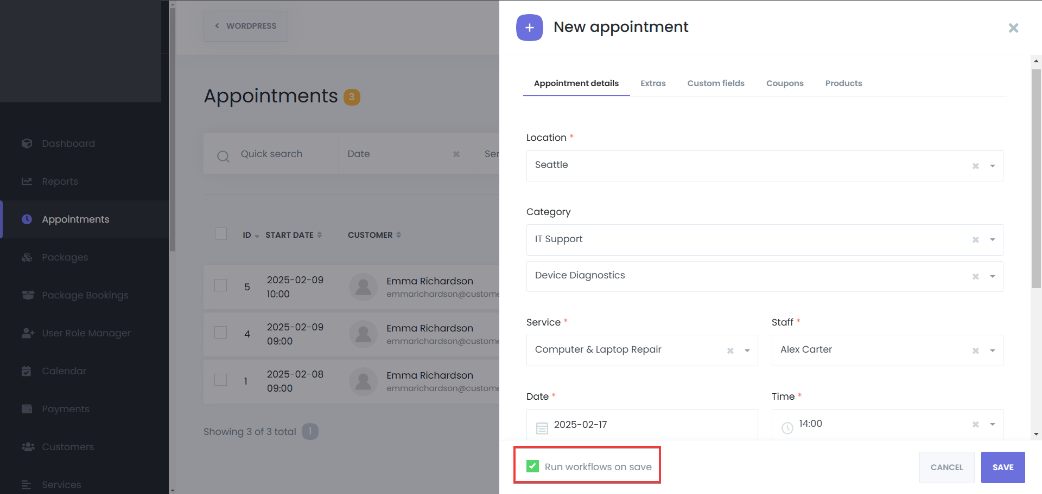Click the Dashboard cube icon in sidebar
The image size is (1042, 494).
tap(27, 144)
